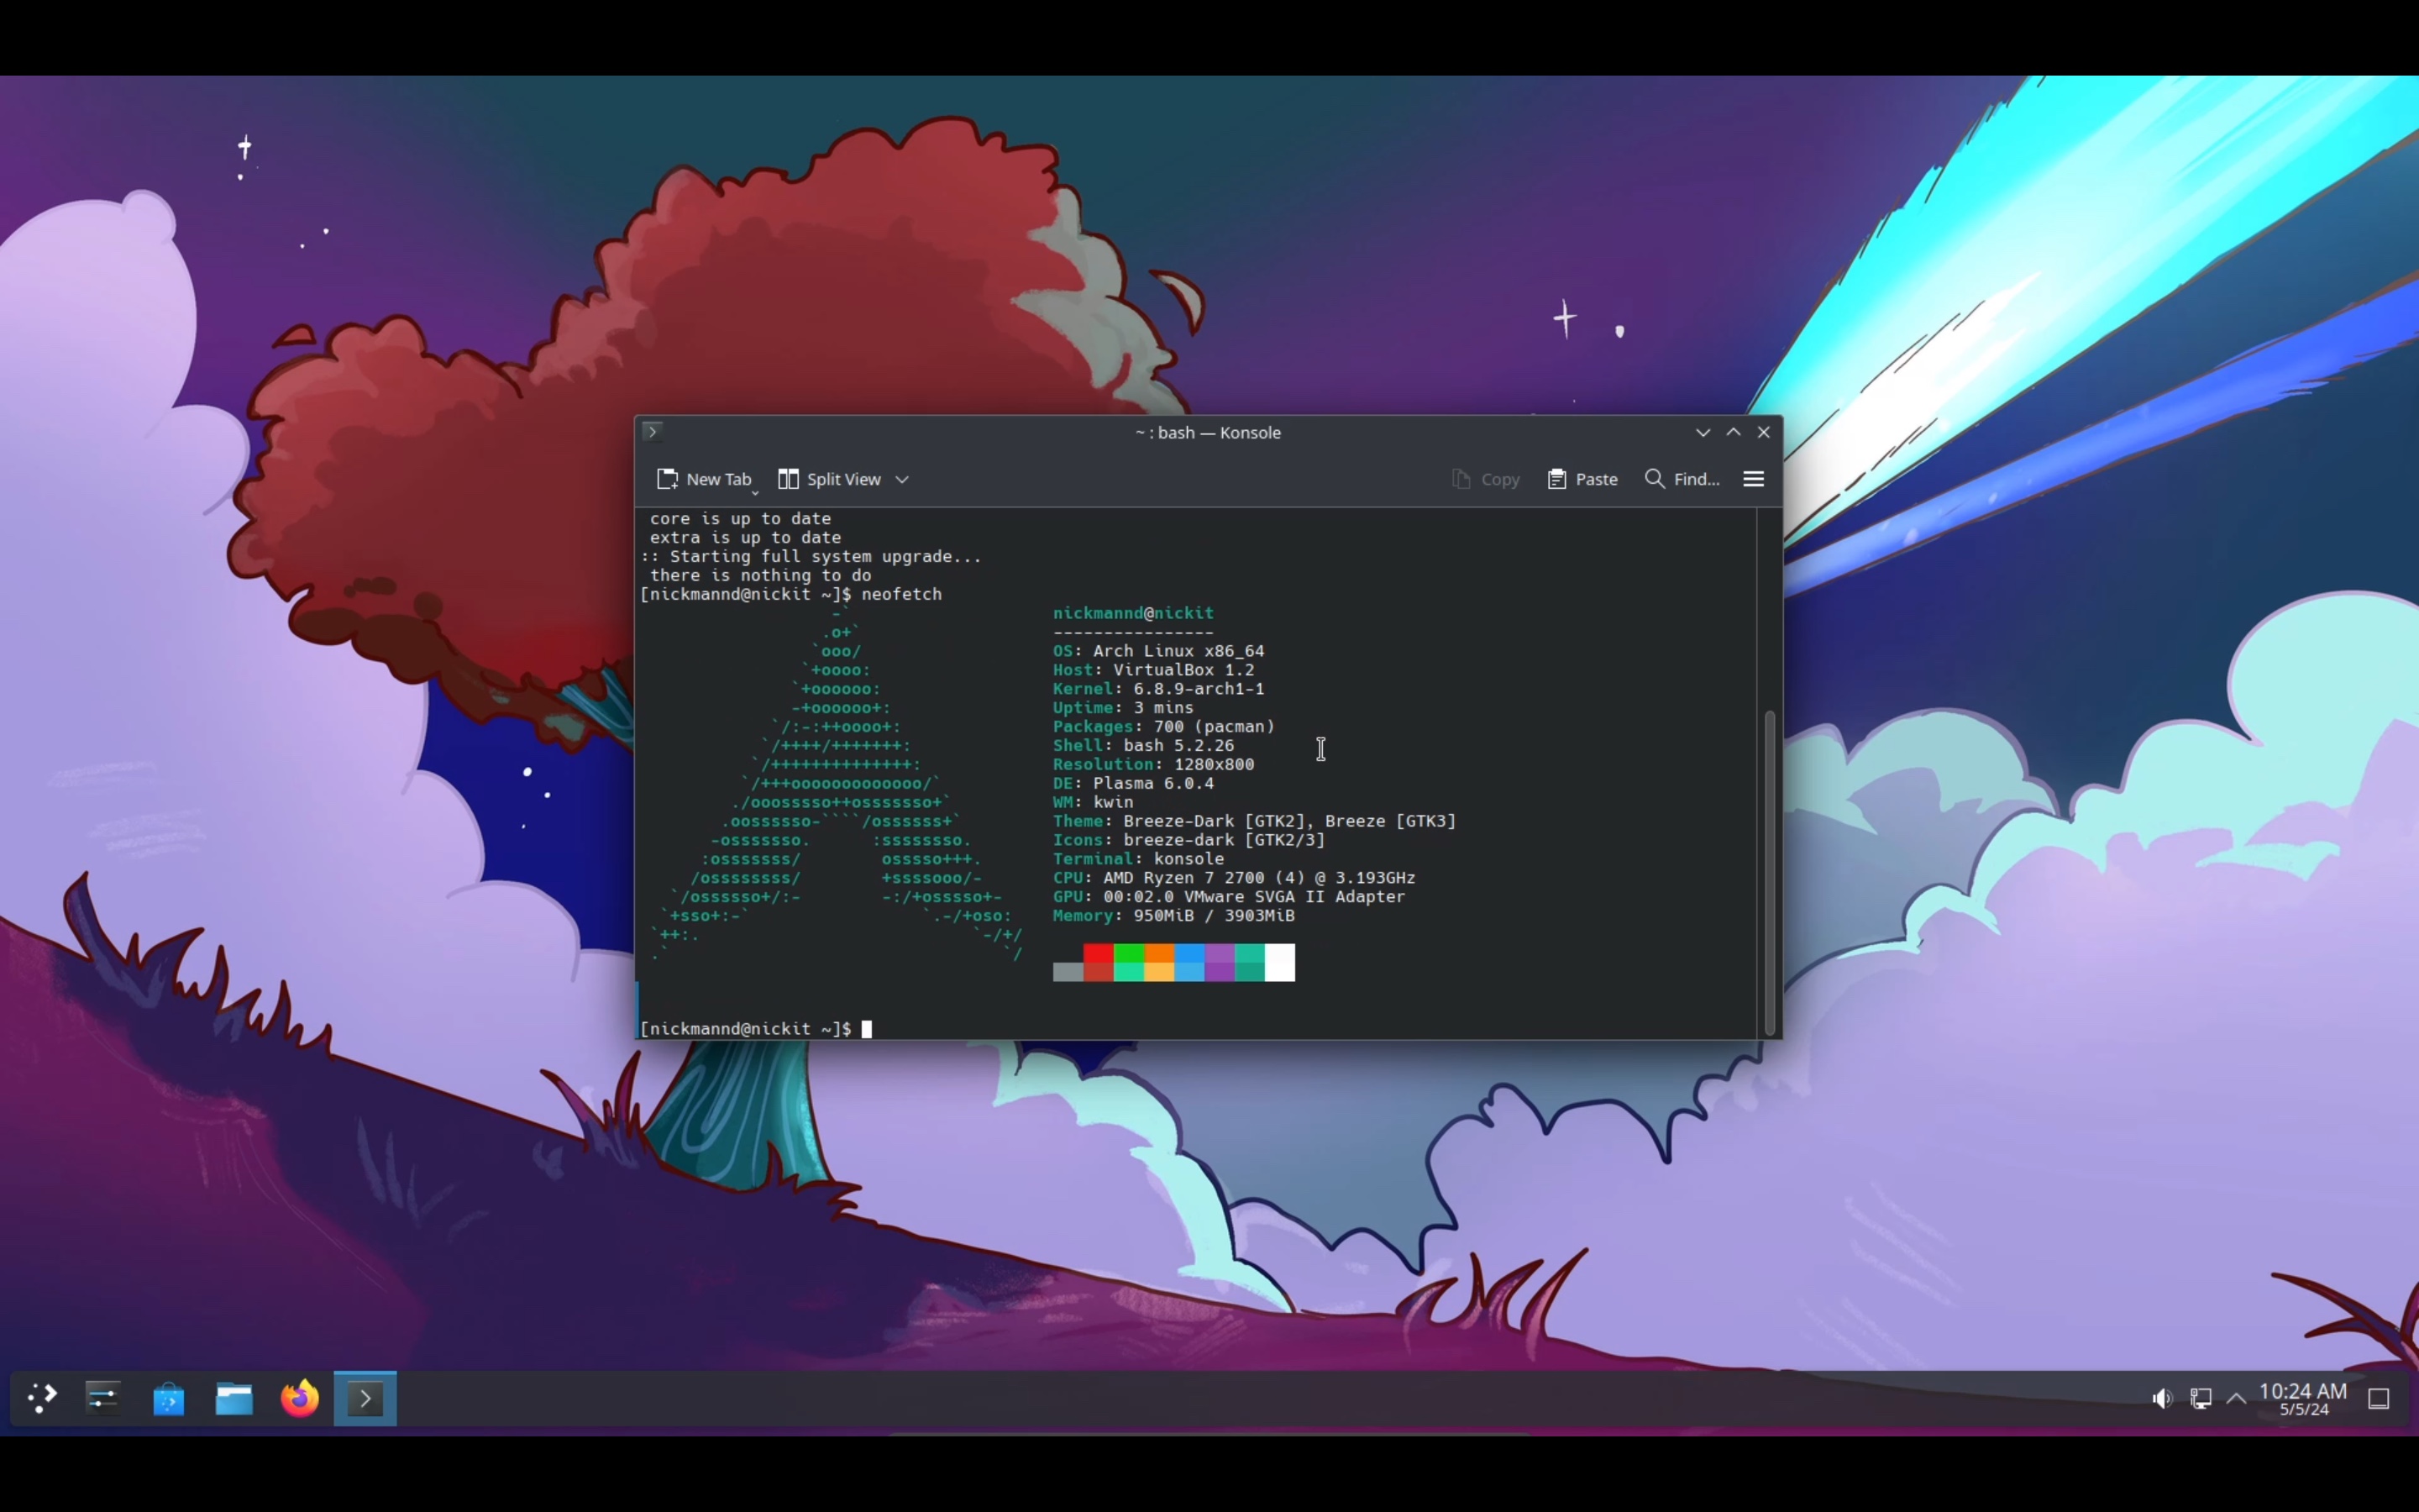The width and height of the screenshot is (2419, 1512).
Task: Show hidden system tray icons
Action: [x=2237, y=1398]
